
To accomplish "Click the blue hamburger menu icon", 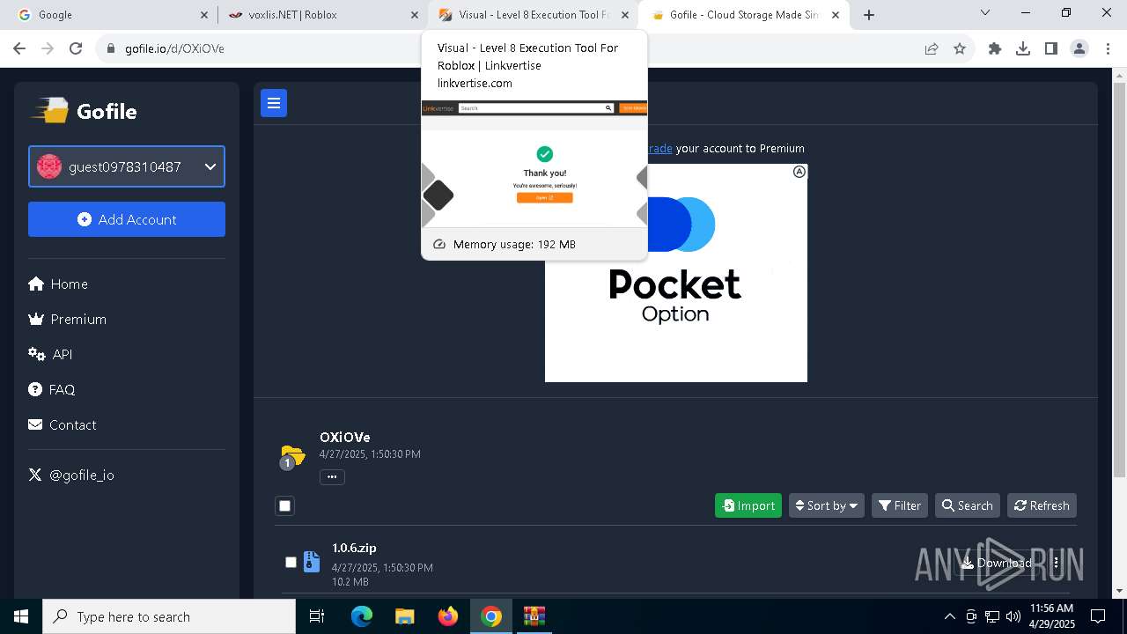I will coord(274,103).
